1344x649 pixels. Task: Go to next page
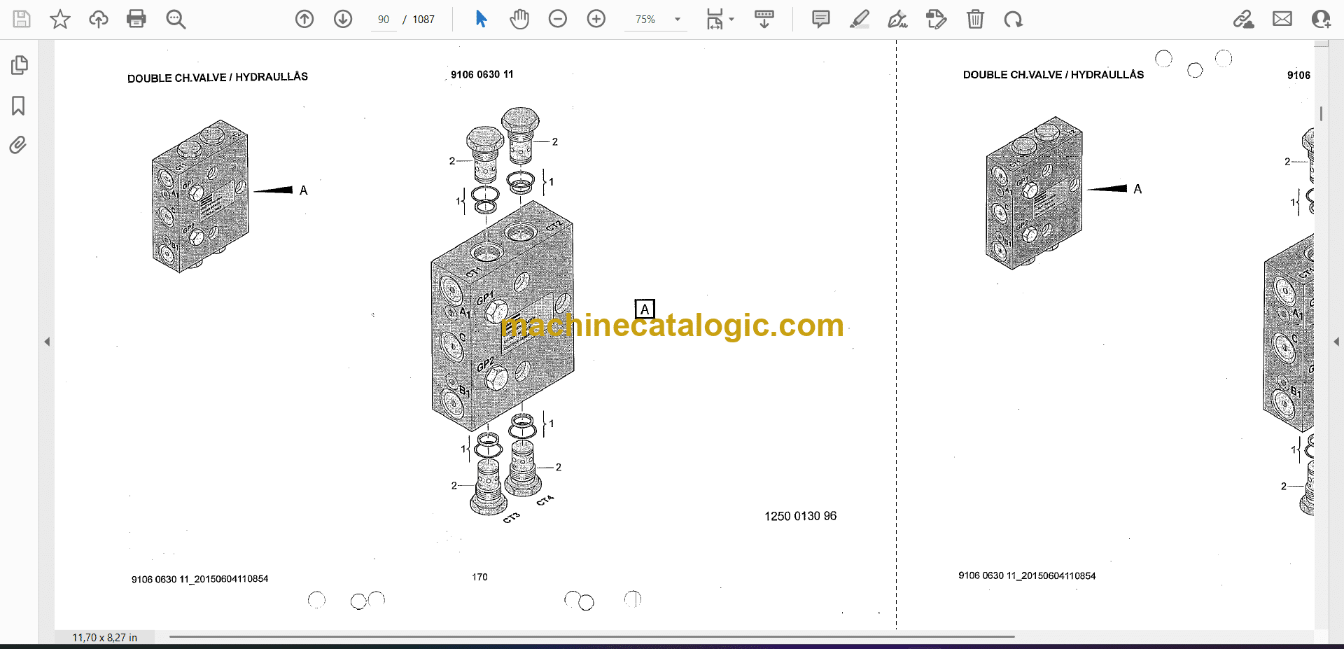pyautogui.click(x=343, y=19)
